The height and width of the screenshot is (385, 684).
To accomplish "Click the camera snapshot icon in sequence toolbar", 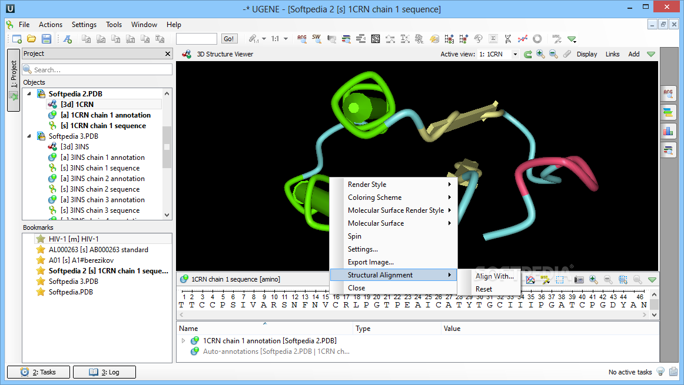I will point(579,280).
